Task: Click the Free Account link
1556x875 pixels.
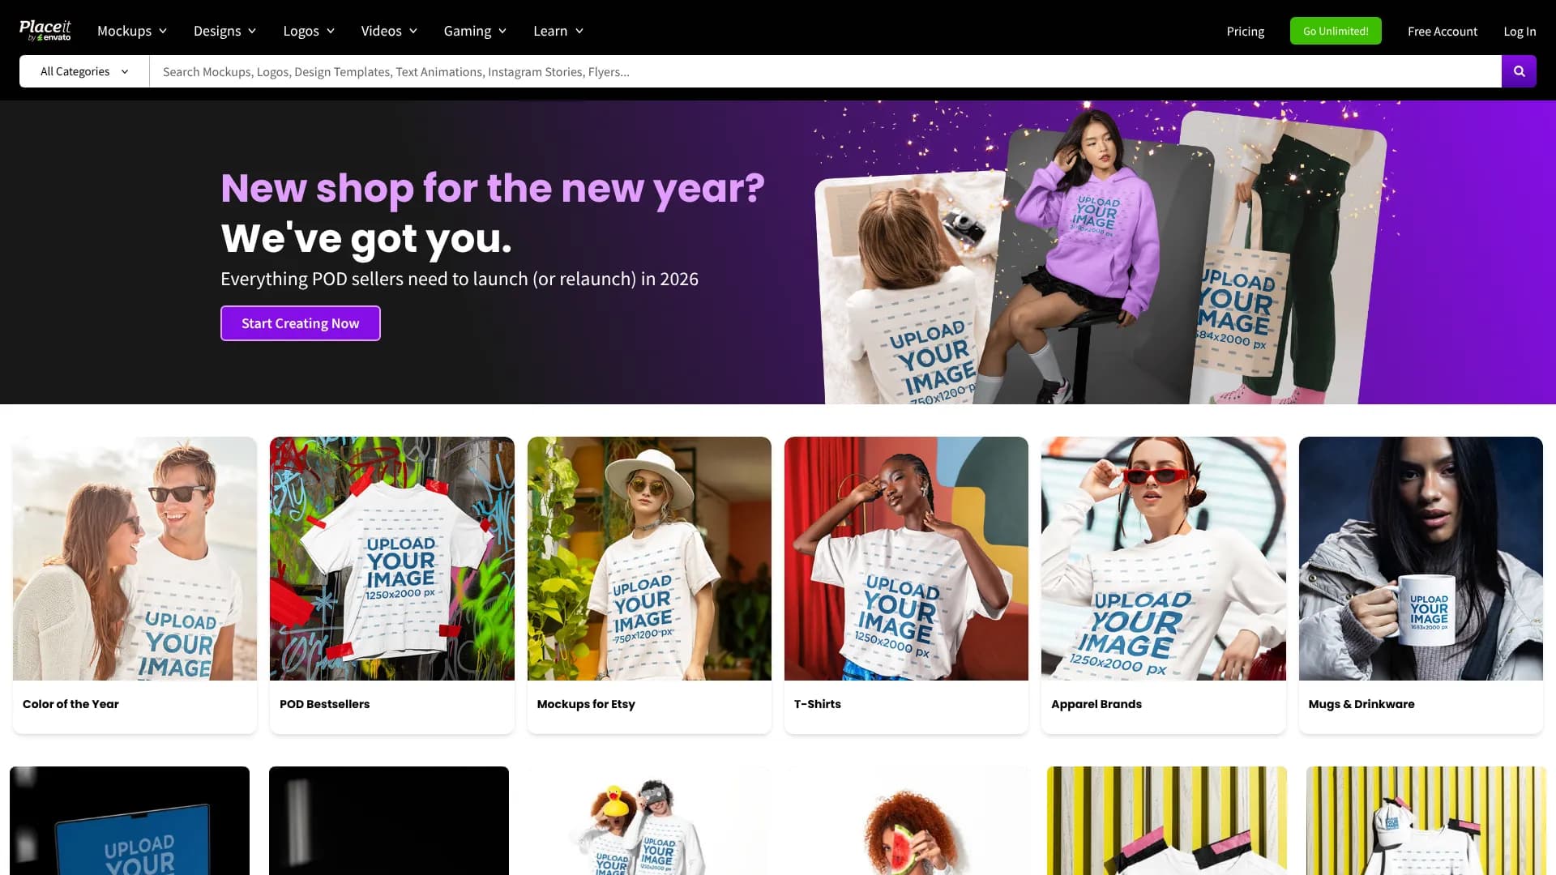Action: 1443,31
